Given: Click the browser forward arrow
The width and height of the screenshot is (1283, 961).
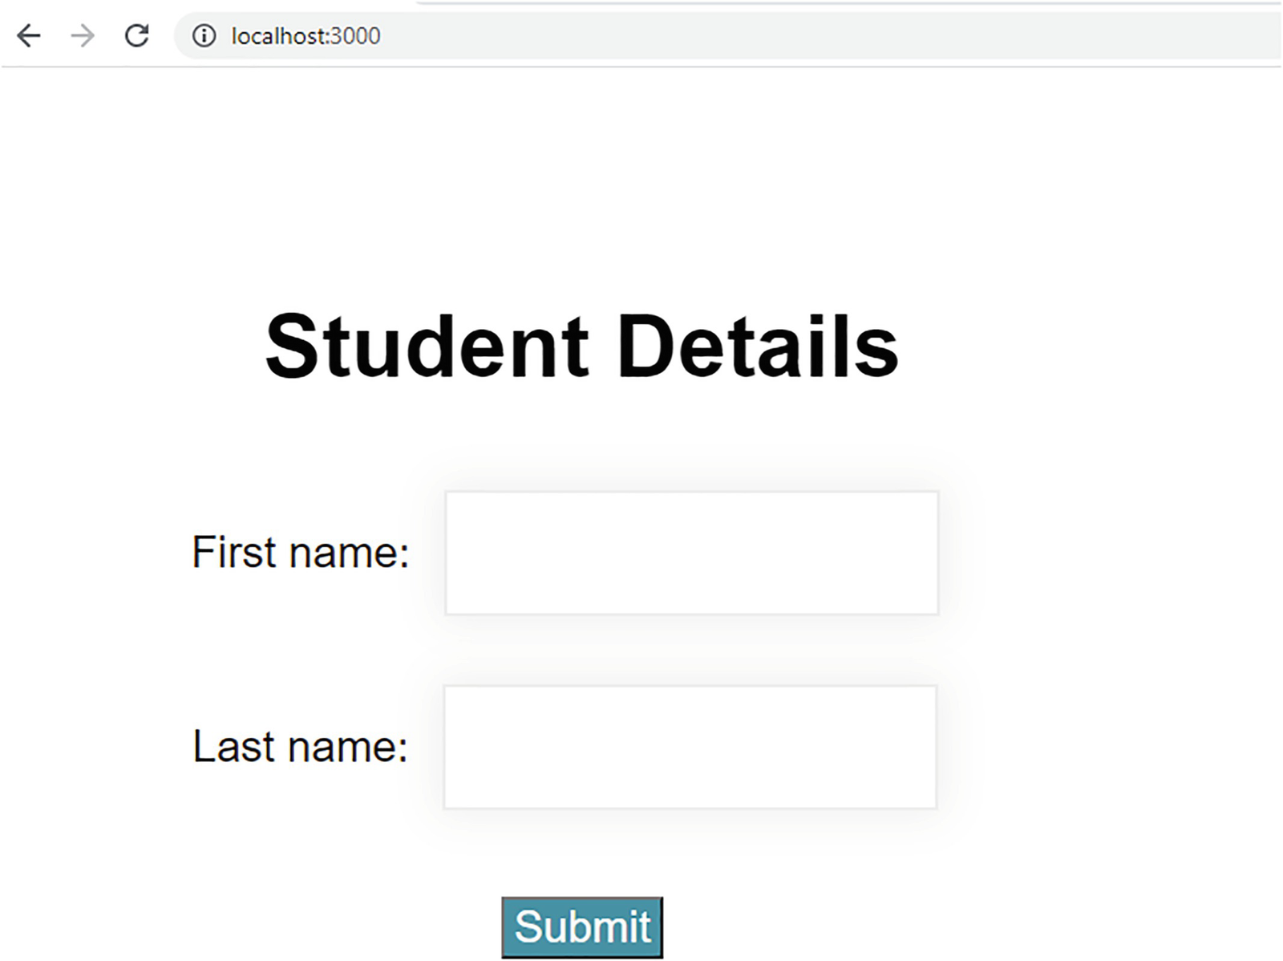Looking at the screenshot, I should click(x=83, y=36).
